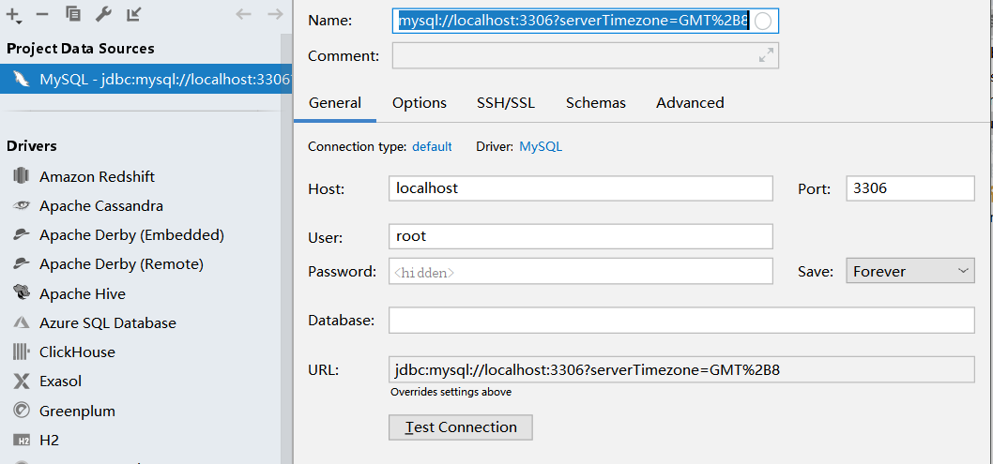Screen dimensions: 993x464
Task: Remove data source with minus icon
Action: [x=42, y=14]
